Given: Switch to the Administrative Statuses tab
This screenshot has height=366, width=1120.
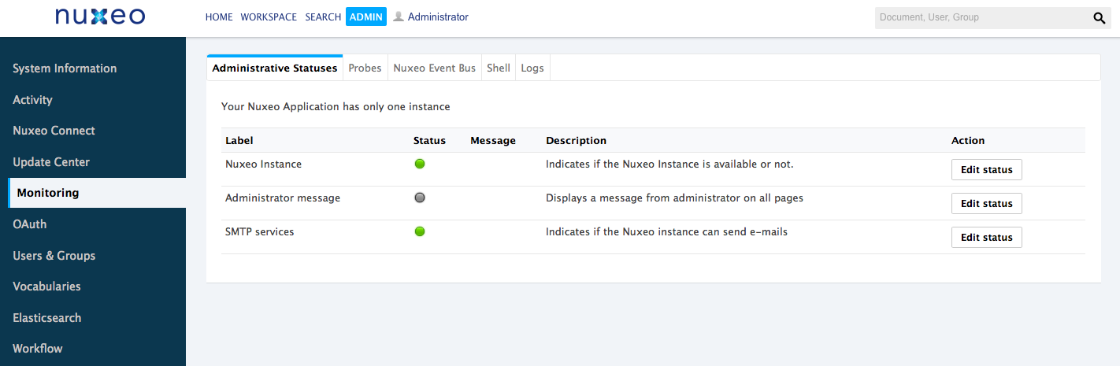Looking at the screenshot, I should [x=275, y=68].
